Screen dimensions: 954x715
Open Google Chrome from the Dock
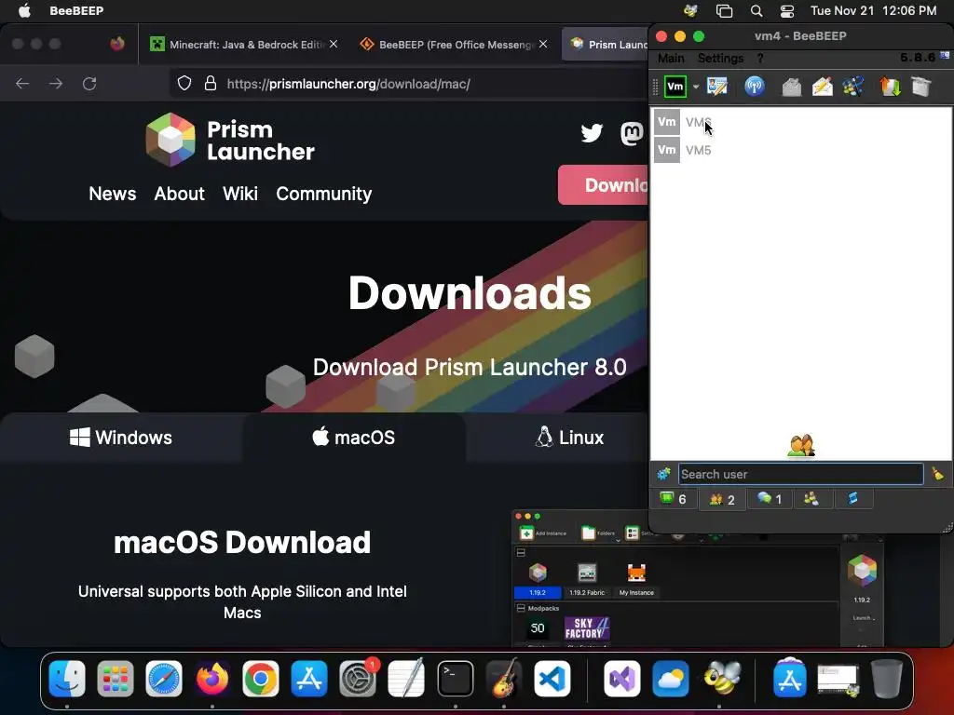(x=261, y=679)
